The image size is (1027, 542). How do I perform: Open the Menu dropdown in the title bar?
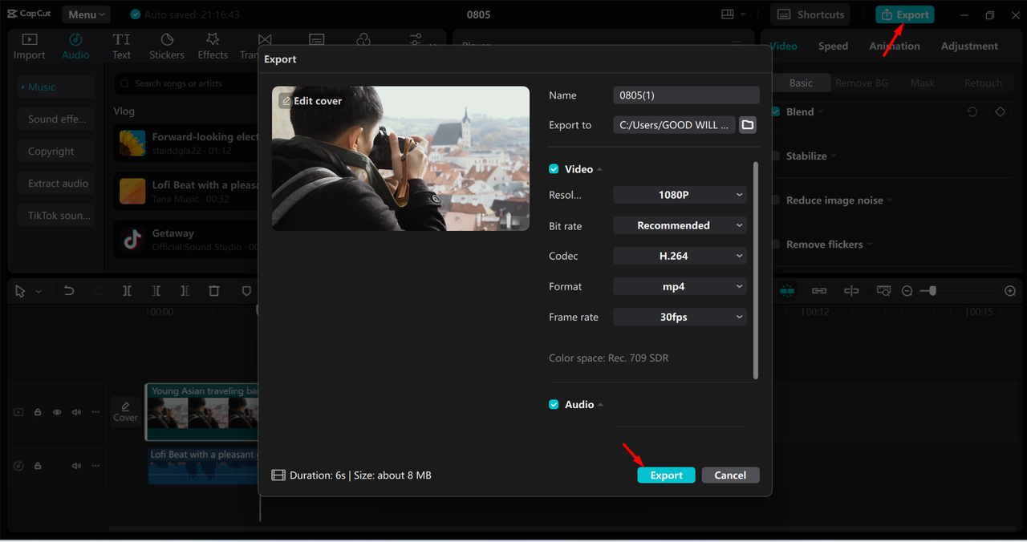86,14
